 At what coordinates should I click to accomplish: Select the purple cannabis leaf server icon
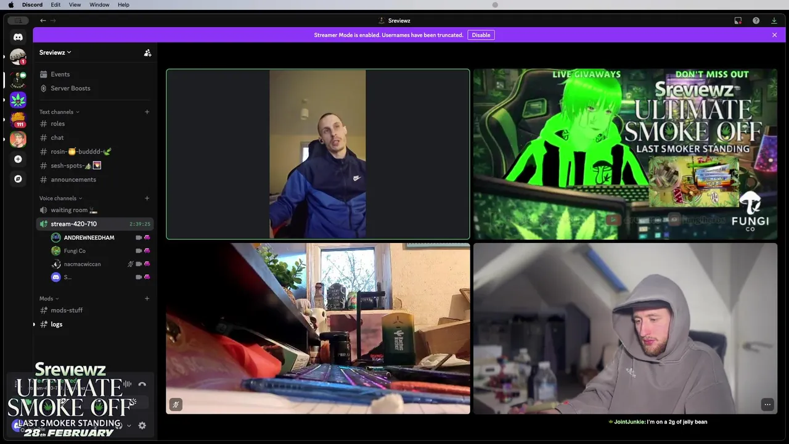[x=18, y=99]
